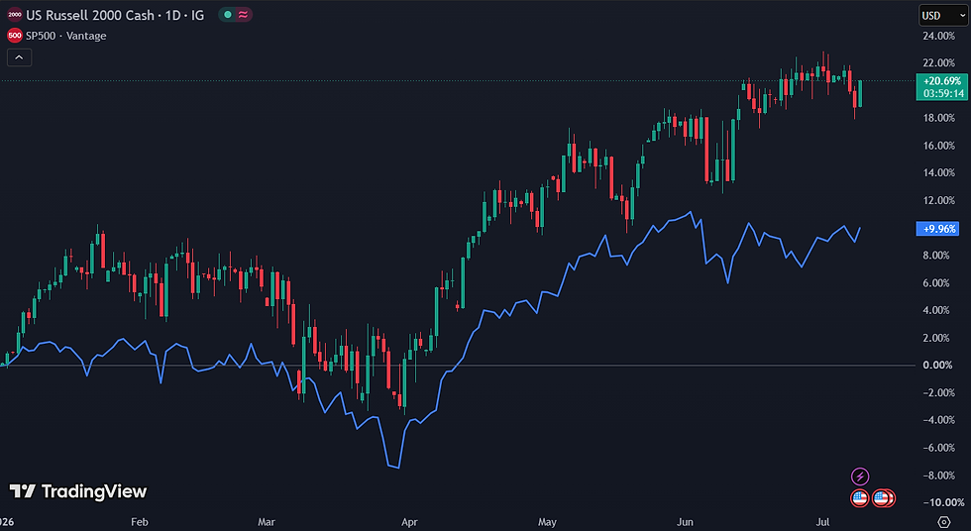This screenshot has height=531, width=971.
Task: Click the −4.00% price scale value
Action: [939, 420]
